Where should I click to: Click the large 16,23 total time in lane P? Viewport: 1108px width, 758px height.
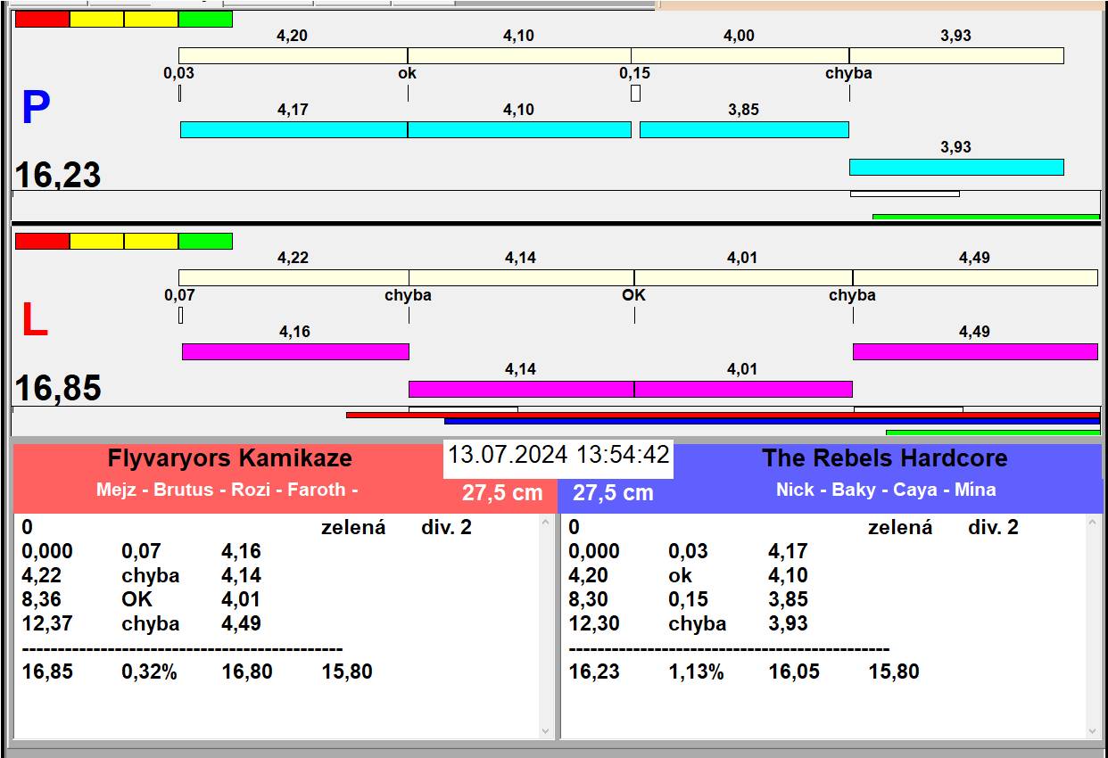point(58,175)
